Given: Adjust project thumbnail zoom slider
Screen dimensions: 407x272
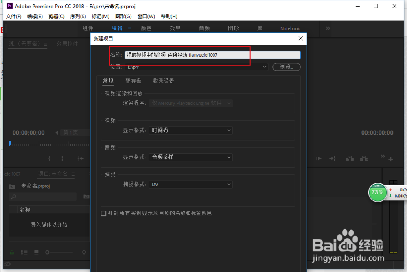Looking at the screenshot, I should (59, 252).
